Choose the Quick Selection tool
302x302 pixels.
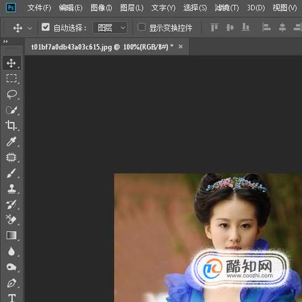click(12, 110)
